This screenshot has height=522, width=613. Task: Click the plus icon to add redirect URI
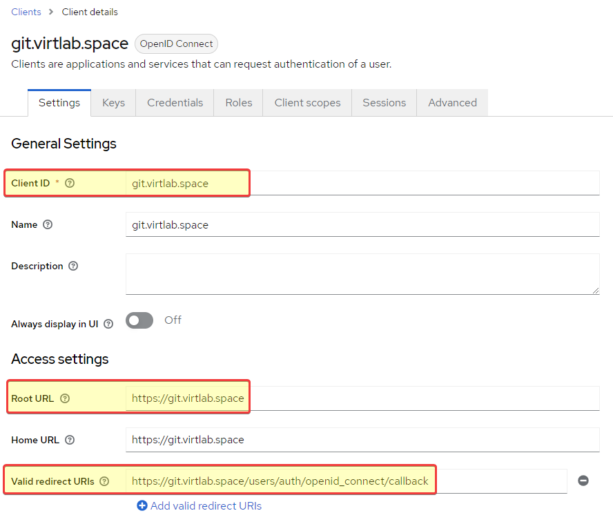point(142,505)
